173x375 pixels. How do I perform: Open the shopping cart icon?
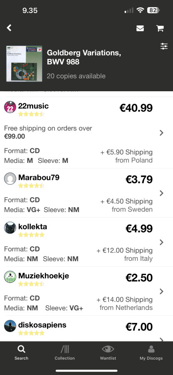[160, 28]
